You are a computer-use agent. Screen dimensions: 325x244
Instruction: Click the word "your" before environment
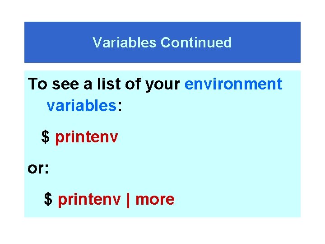(x=162, y=85)
